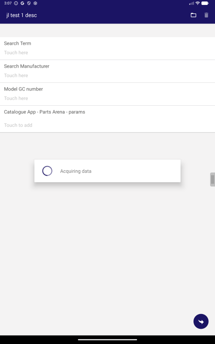Tap the shield icon in status bar

[x=29, y=3]
